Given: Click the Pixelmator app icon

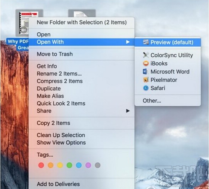Looking at the screenshot, I should tap(146, 80).
